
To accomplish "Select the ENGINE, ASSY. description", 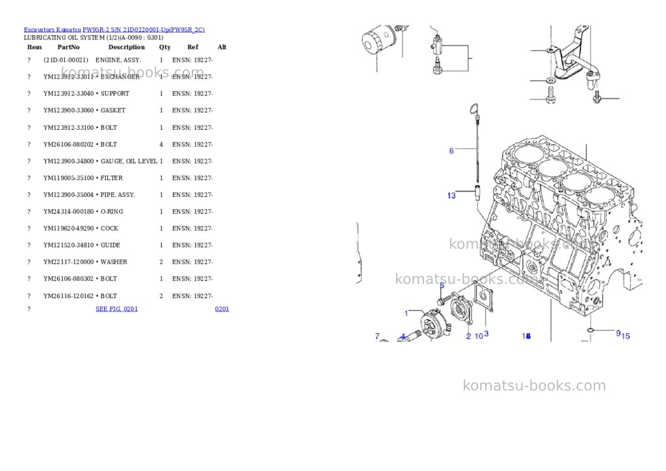I will coord(118,60).
